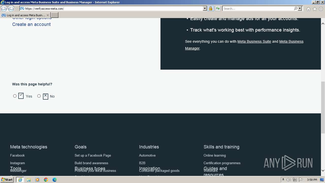Image resolution: width=325 pixels, height=183 pixels.
Task: Open Set up a Facebook Page link
Action: coord(93,155)
